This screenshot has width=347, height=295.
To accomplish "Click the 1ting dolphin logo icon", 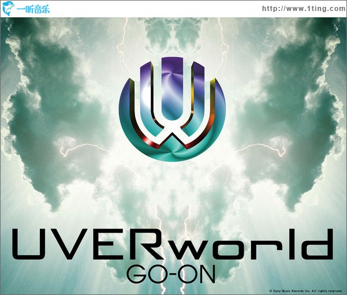I will coord(8,9).
